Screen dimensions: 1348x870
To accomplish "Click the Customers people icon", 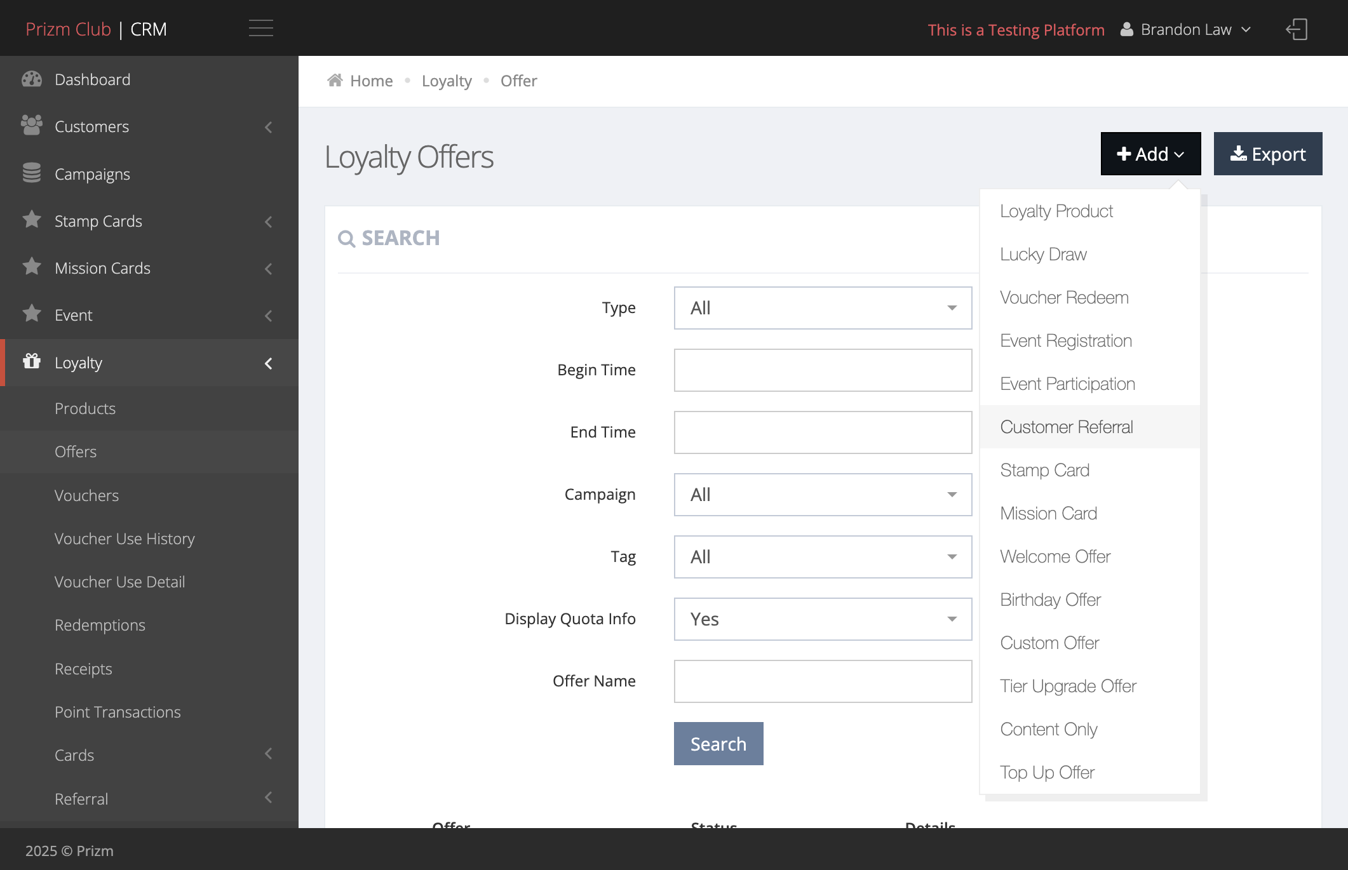I will coord(32,126).
